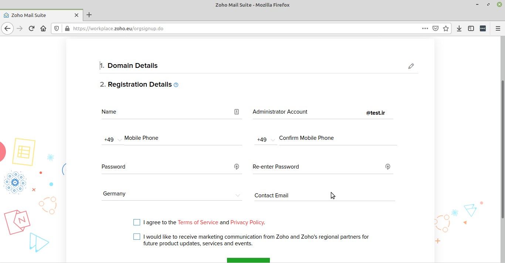Click the Firefox reload page button
This screenshot has height=263, width=505.
(32, 28)
